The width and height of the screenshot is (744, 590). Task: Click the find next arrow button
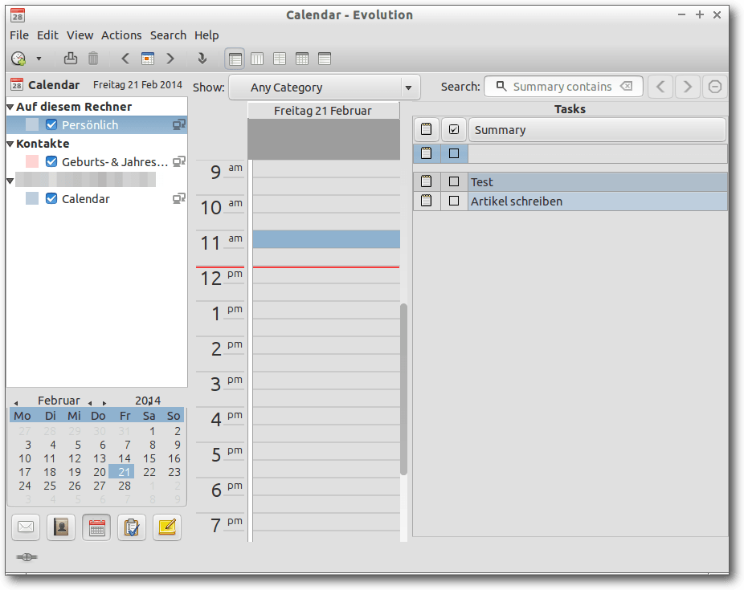[x=687, y=87]
